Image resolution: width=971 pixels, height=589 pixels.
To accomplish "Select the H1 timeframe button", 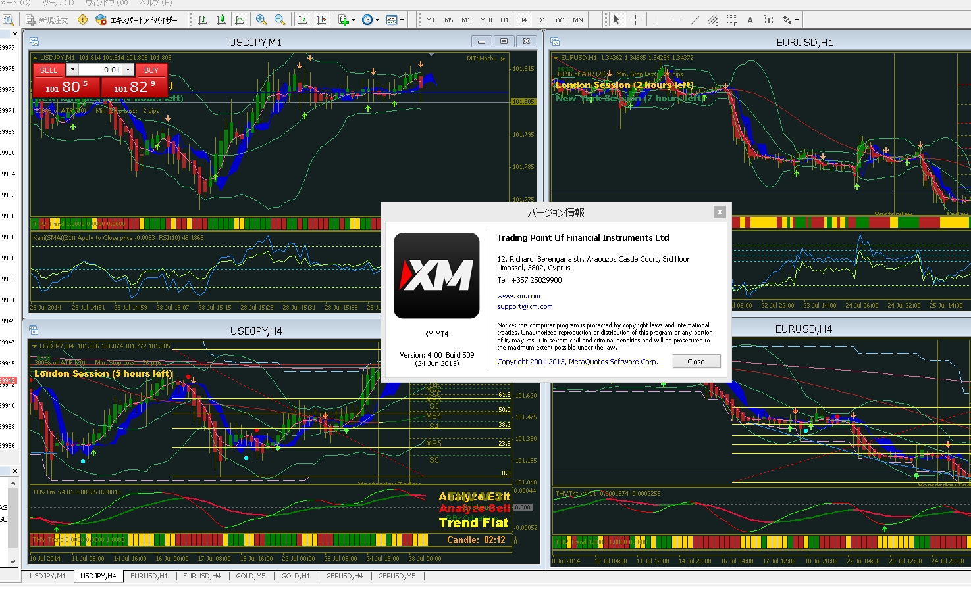I will (x=504, y=20).
